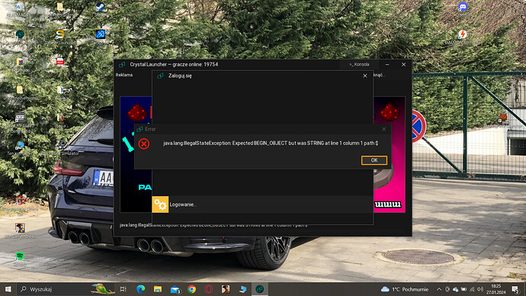Viewport: 526px width, 296px height.
Task: Minimize the Crystal Launcher window
Action: (x=387, y=64)
